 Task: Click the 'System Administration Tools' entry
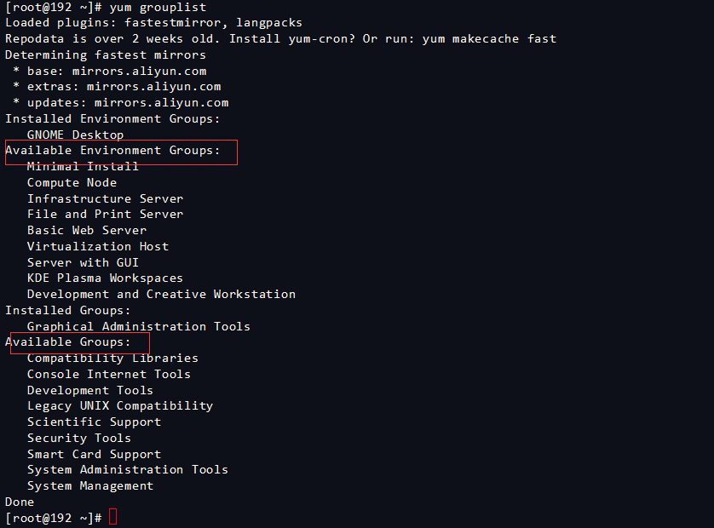(128, 469)
